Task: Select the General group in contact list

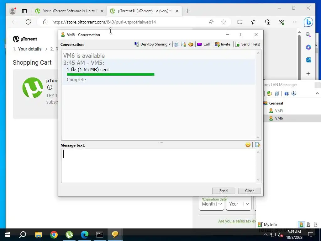Action: click(276, 103)
